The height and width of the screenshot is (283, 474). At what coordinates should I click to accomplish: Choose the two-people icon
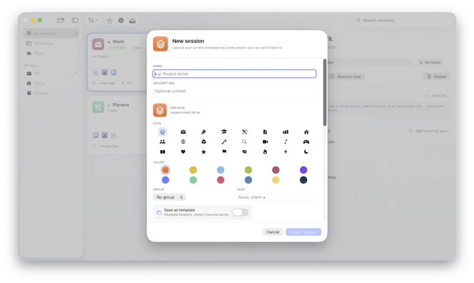click(162, 141)
